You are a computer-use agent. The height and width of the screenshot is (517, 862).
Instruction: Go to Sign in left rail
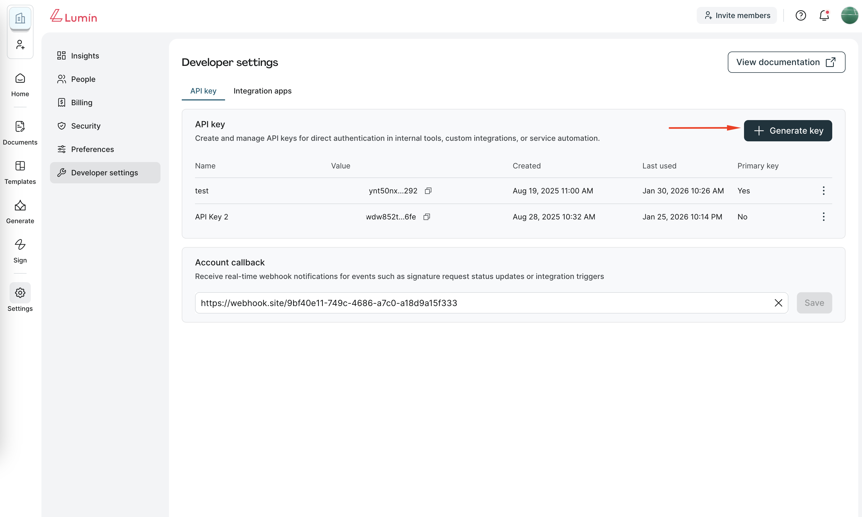pos(20,251)
